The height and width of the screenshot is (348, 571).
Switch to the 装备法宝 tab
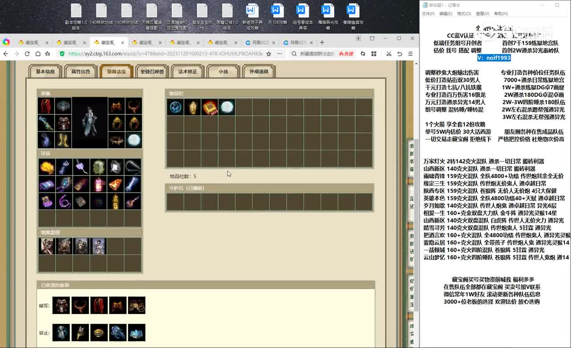click(x=116, y=71)
